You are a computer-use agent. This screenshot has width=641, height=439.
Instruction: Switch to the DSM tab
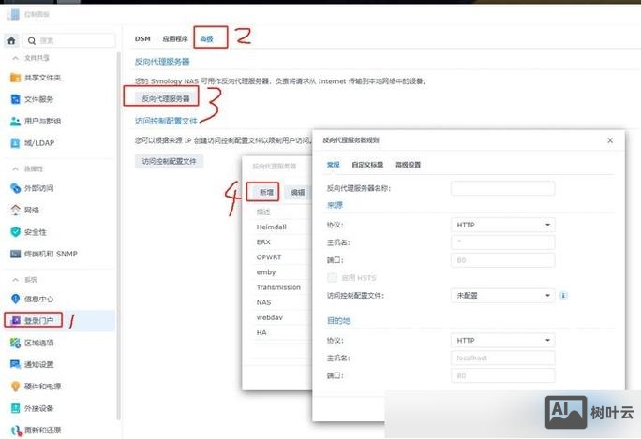(142, 38)
